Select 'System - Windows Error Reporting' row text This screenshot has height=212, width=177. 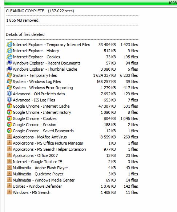43,88
